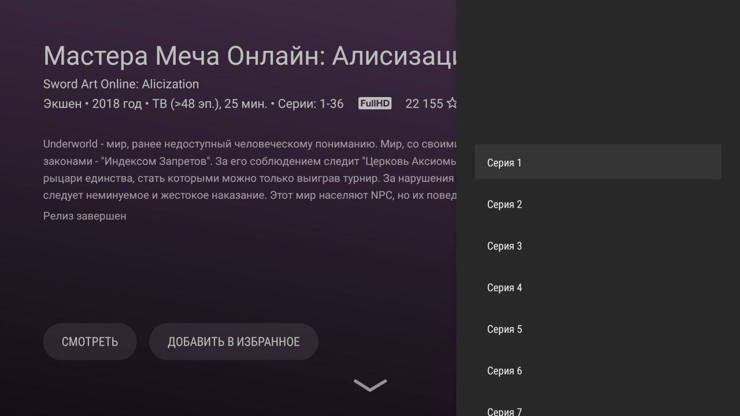This screenshot has height=416, width=740.
Task: Select Серия 2 in episode list
Action: pos(598,204)
